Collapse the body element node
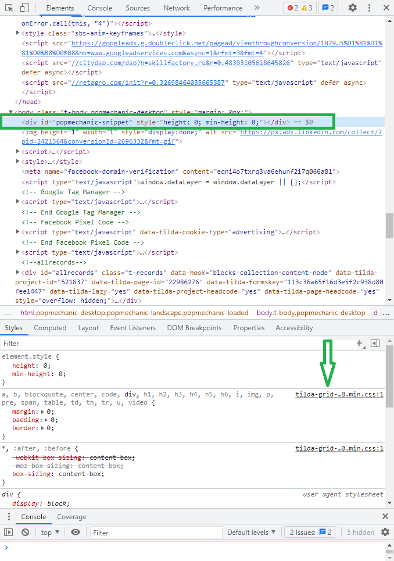This screenshot has width=394, height=561. (x=10, y=112)
